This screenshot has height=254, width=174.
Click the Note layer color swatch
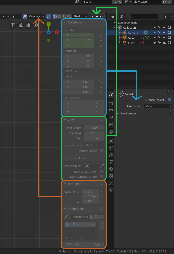point(67,224)
